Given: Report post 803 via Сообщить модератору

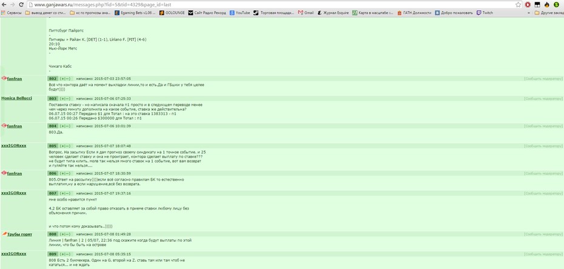Looking at the screenshot, I should pyautogui.click(x=542, y=98).
